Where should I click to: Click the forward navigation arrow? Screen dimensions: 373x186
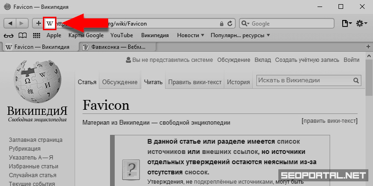tap(22, 23)
